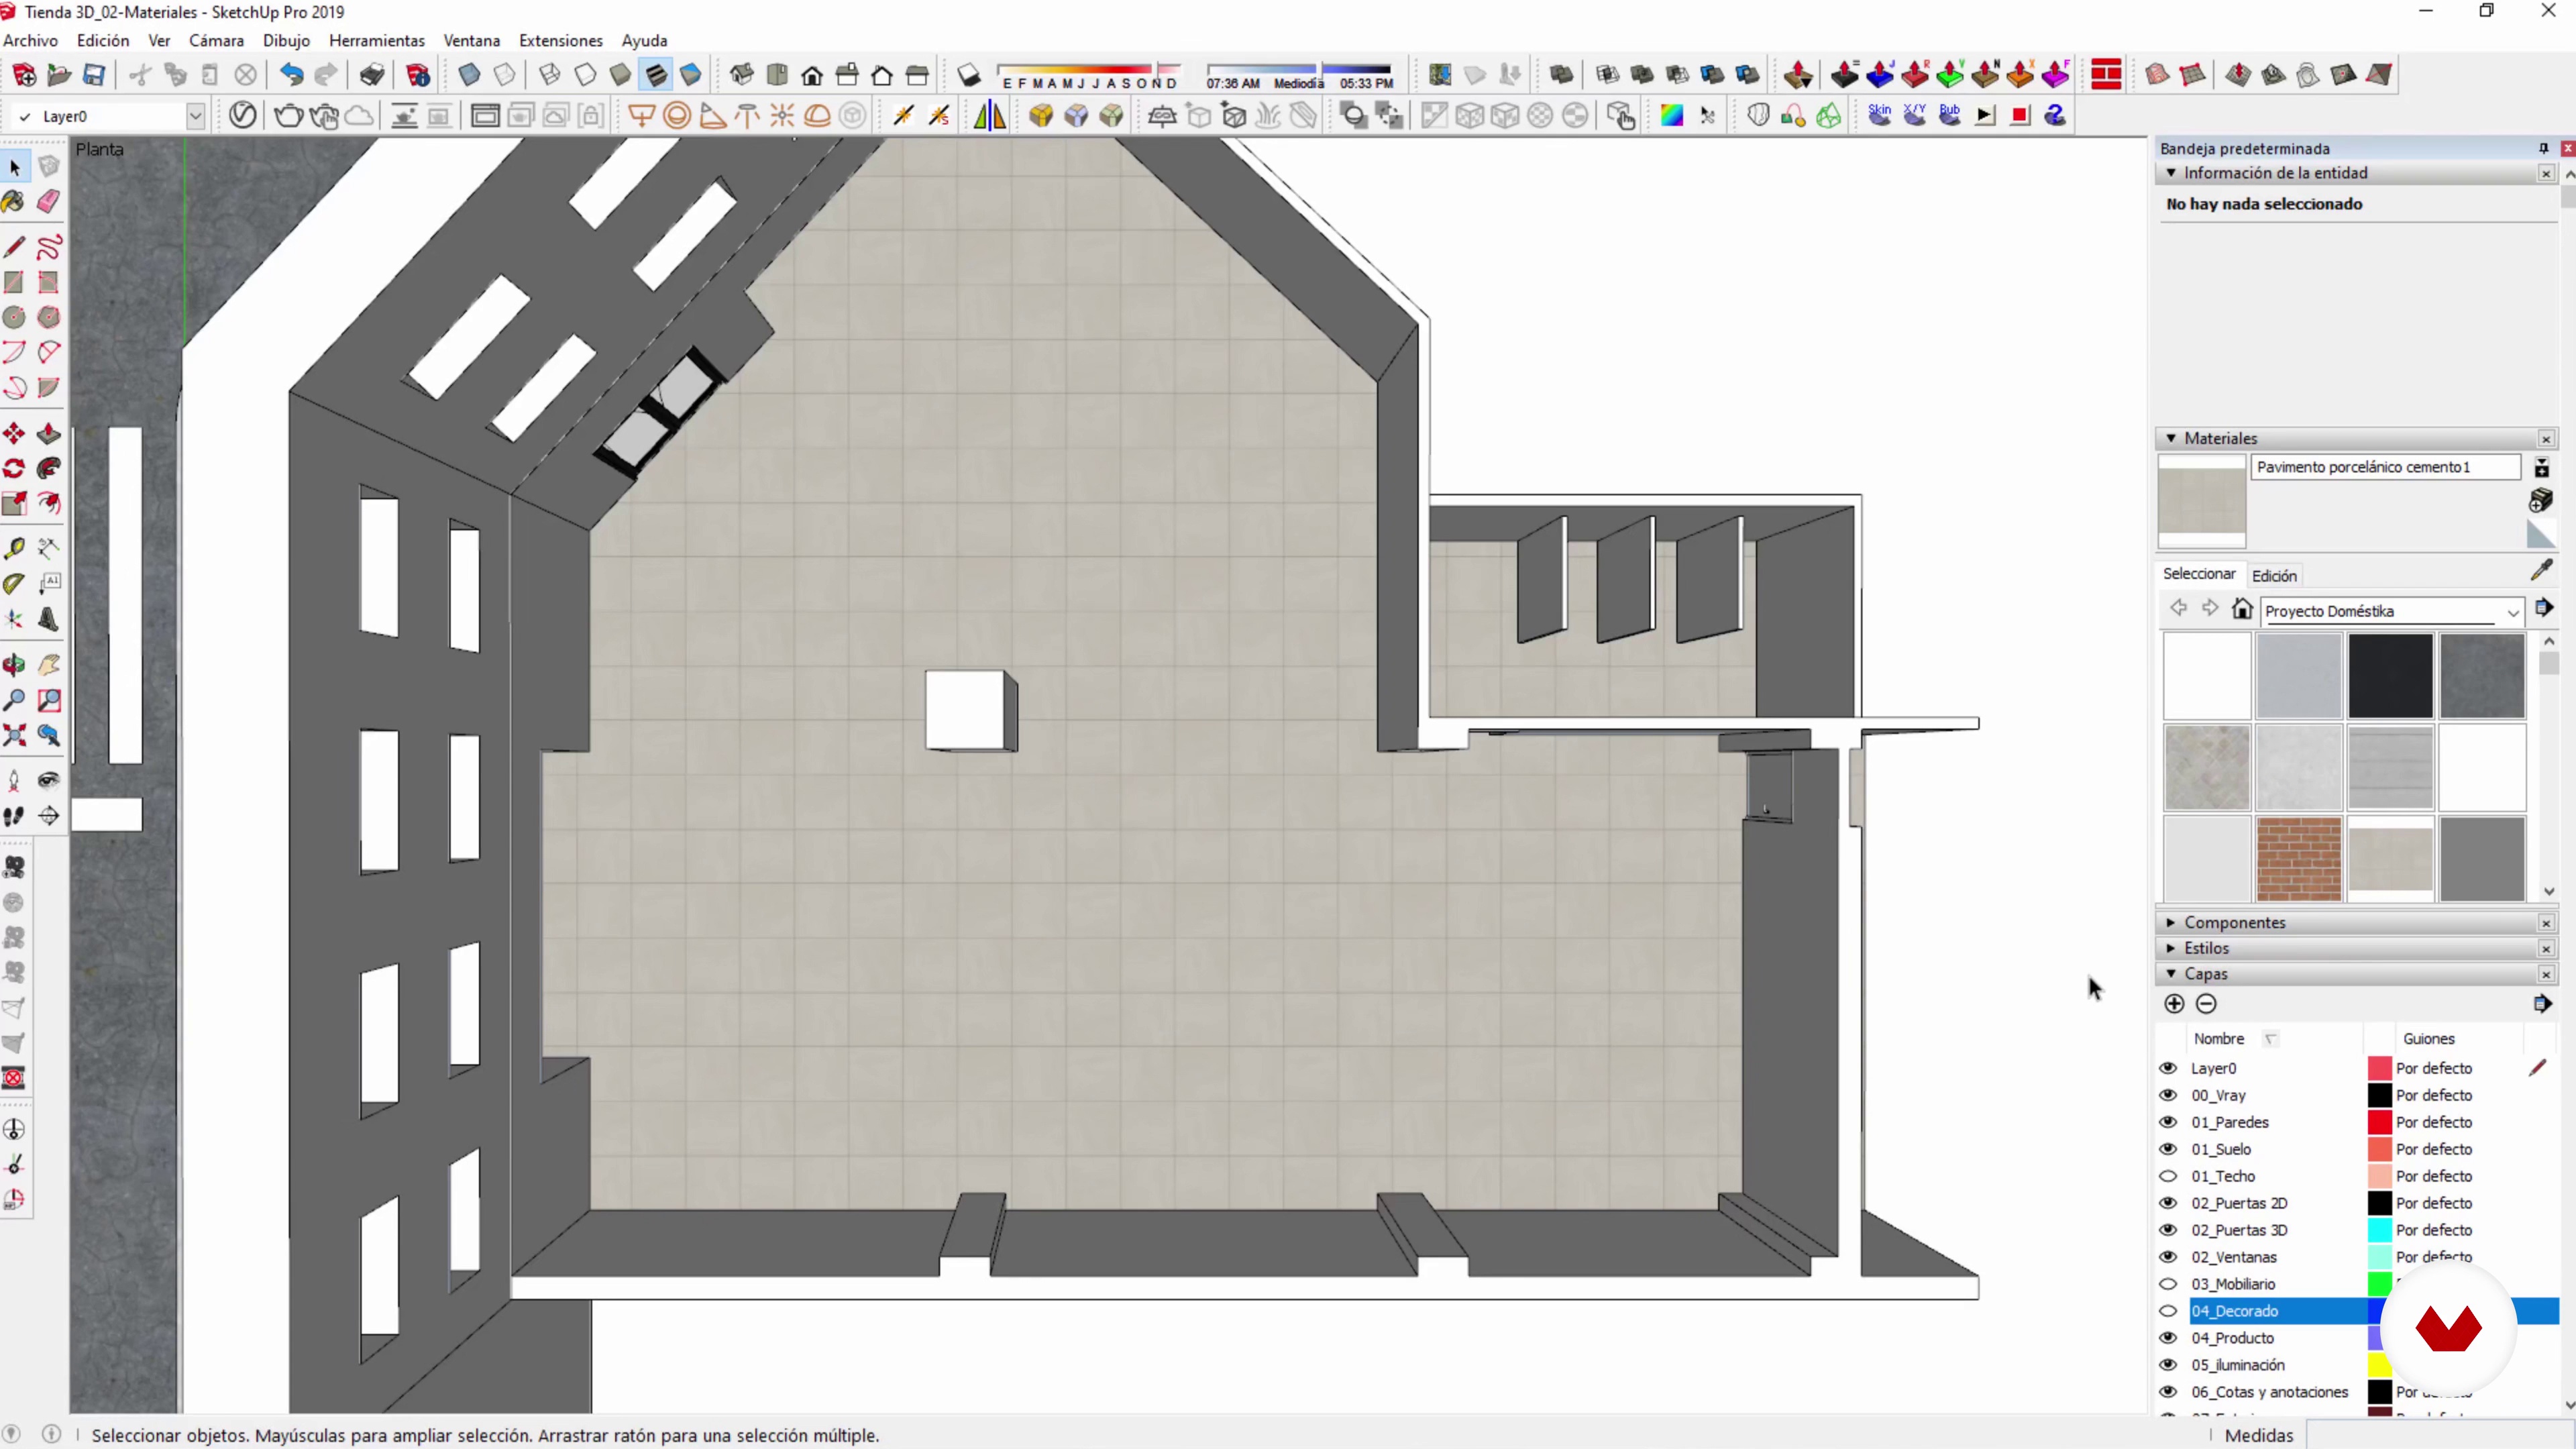Select the Planta scene tab

tap(100, 149)
